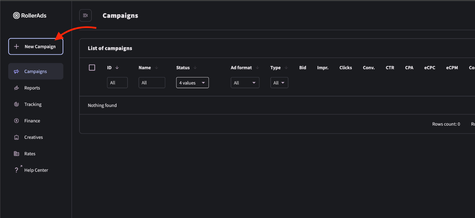Click the ID filter input field

point(117,83)
